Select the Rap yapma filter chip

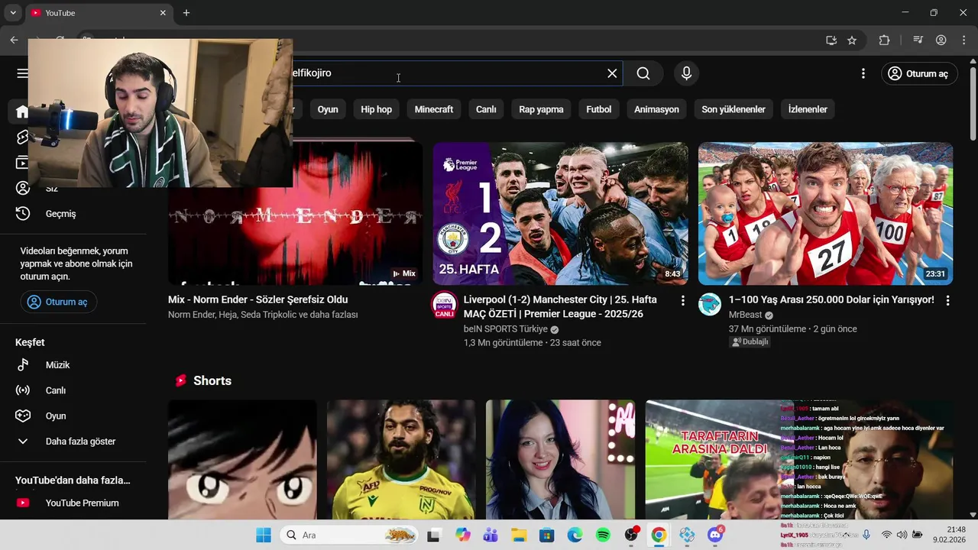(x=541, y=109)
